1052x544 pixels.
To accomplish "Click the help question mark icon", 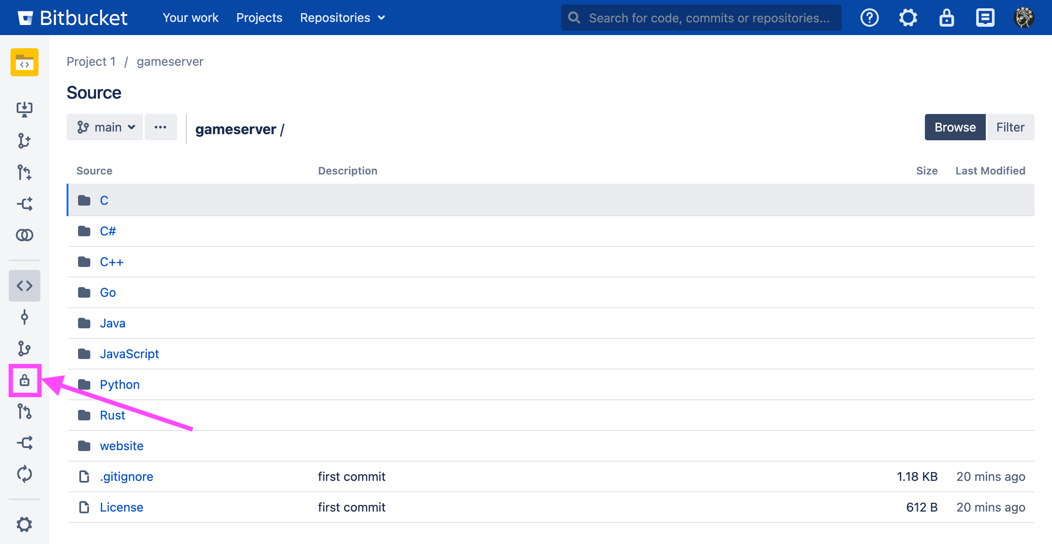I will pyautogui.click(x=869, y=18).
